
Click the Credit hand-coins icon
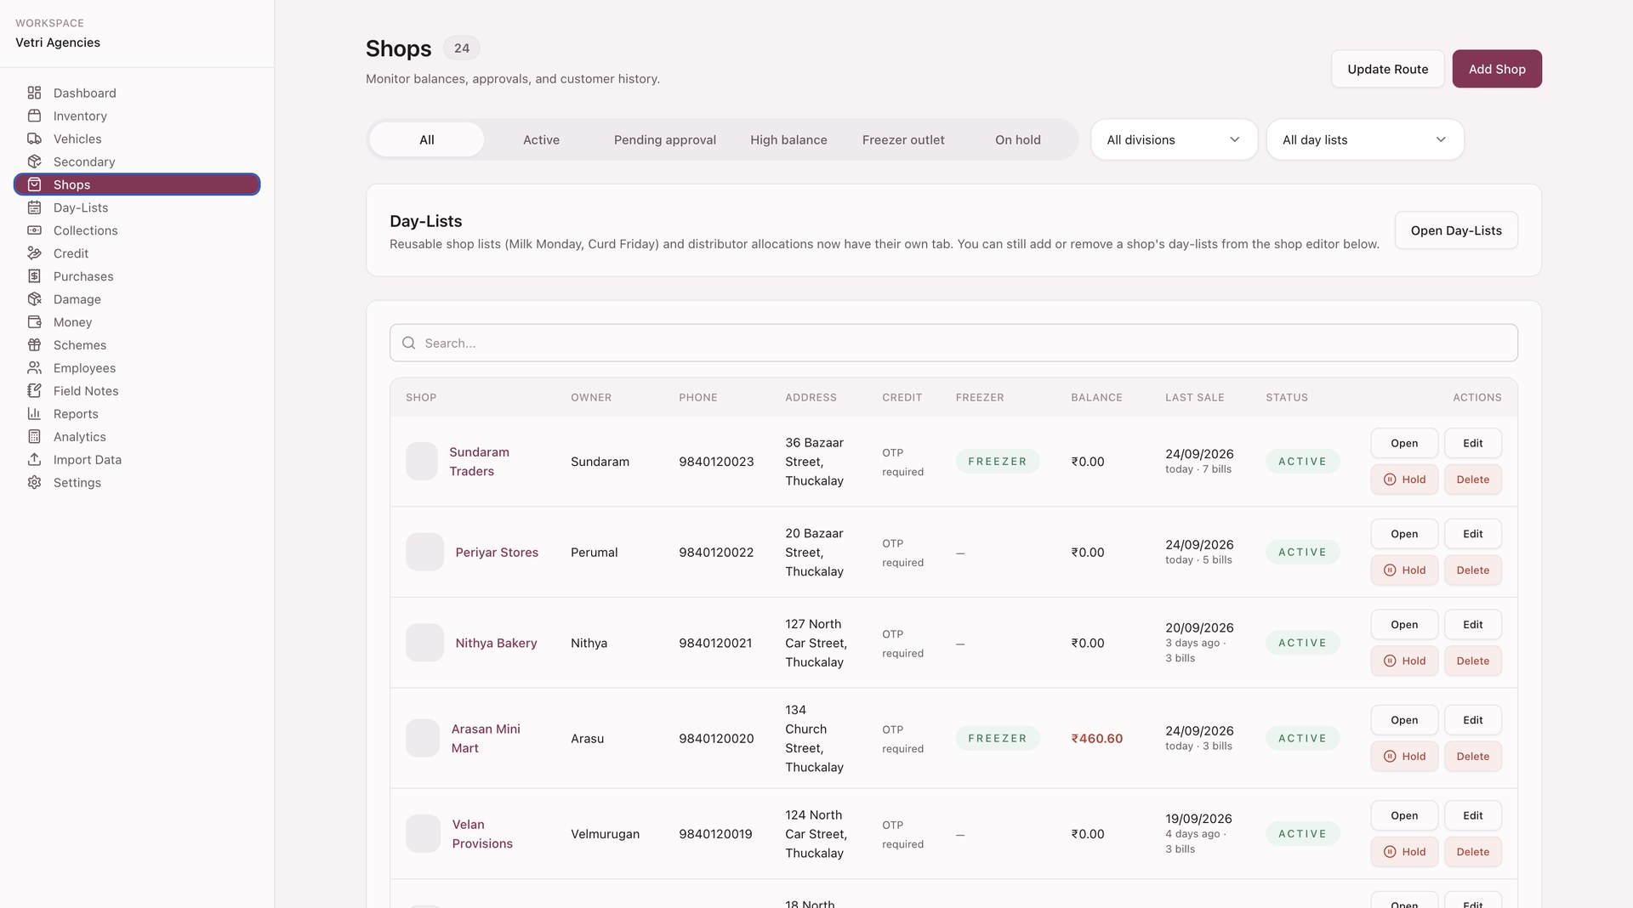(34, 253)
